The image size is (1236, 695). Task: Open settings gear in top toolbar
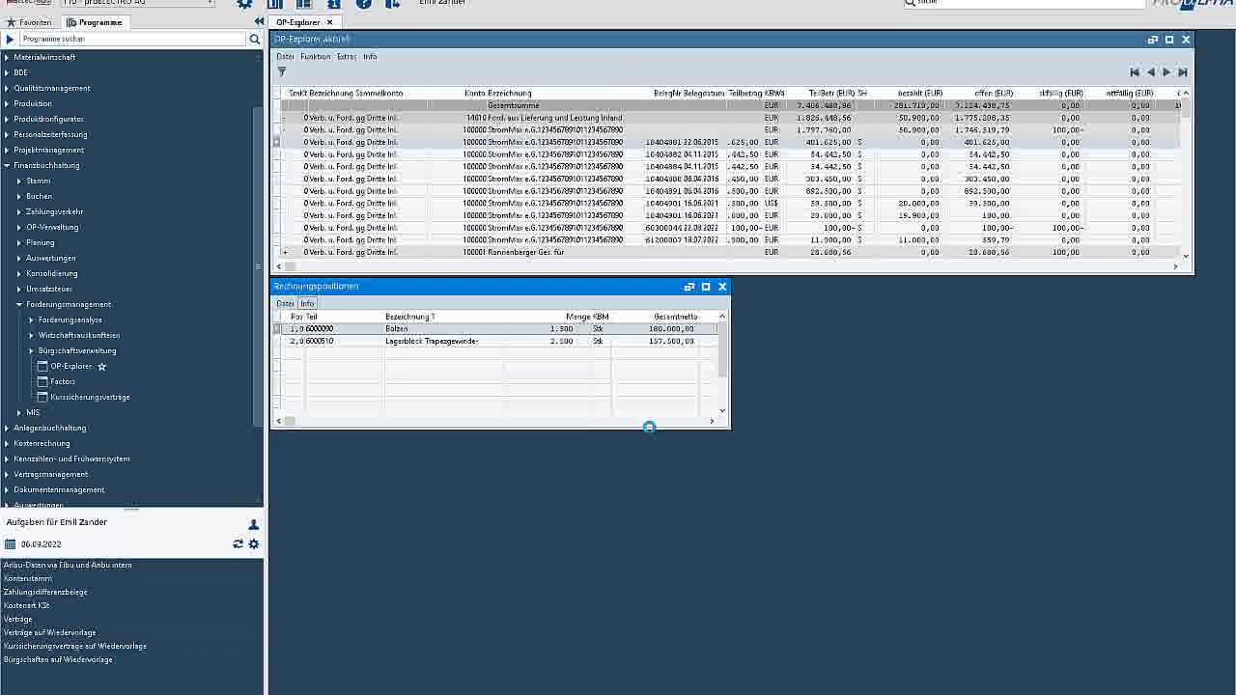pyautogui.click(x=244, y=4)
